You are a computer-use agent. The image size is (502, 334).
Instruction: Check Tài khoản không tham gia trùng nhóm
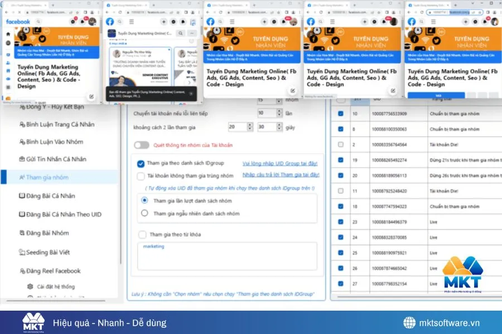tap(141, 176)
